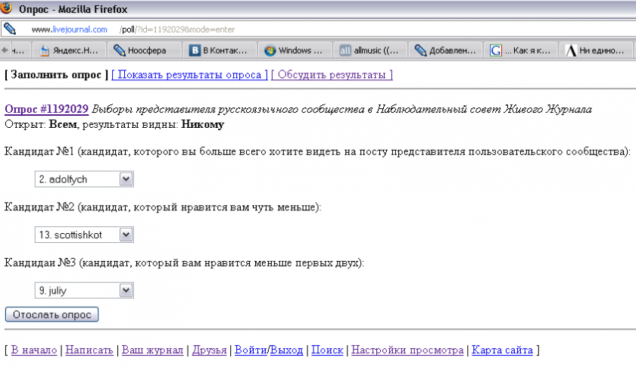The height and width of the screenshot is (367, 636).
Task: Click the Написать footer link
Action: (89, 350)
